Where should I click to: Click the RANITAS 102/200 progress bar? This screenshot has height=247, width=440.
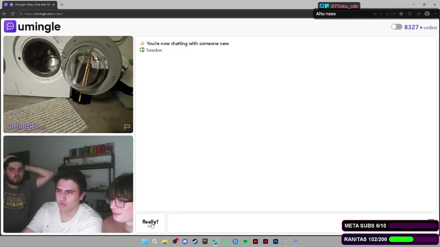390,239
